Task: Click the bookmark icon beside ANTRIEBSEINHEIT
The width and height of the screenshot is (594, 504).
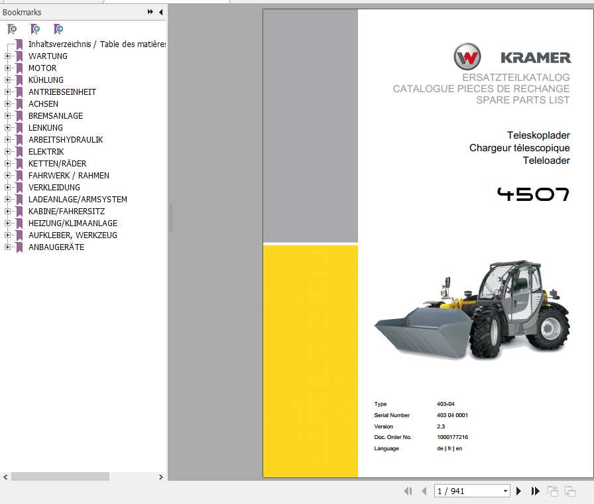Action: click(19, 92)
